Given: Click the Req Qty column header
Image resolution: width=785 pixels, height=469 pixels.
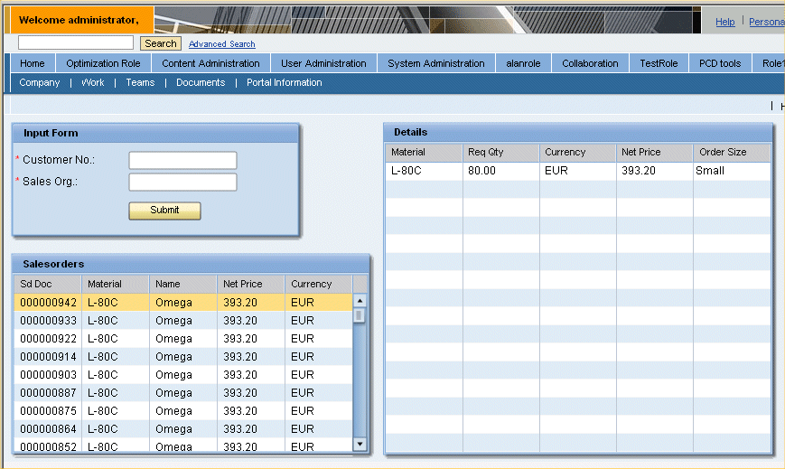Looking at the screenshot, I should click(500, 153).
